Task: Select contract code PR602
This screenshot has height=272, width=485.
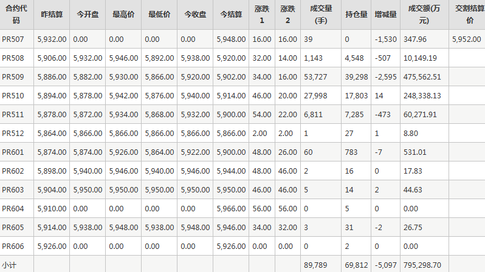Action: tap(13, 171)
